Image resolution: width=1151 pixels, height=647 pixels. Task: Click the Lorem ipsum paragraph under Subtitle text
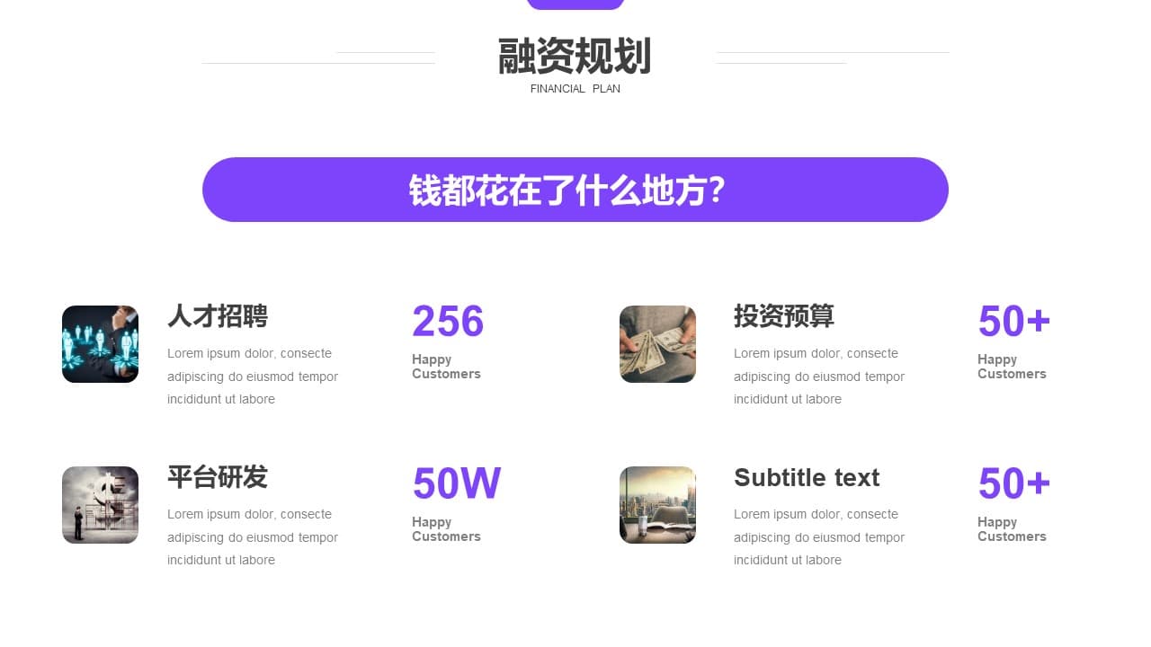click(x=819, y=537)
